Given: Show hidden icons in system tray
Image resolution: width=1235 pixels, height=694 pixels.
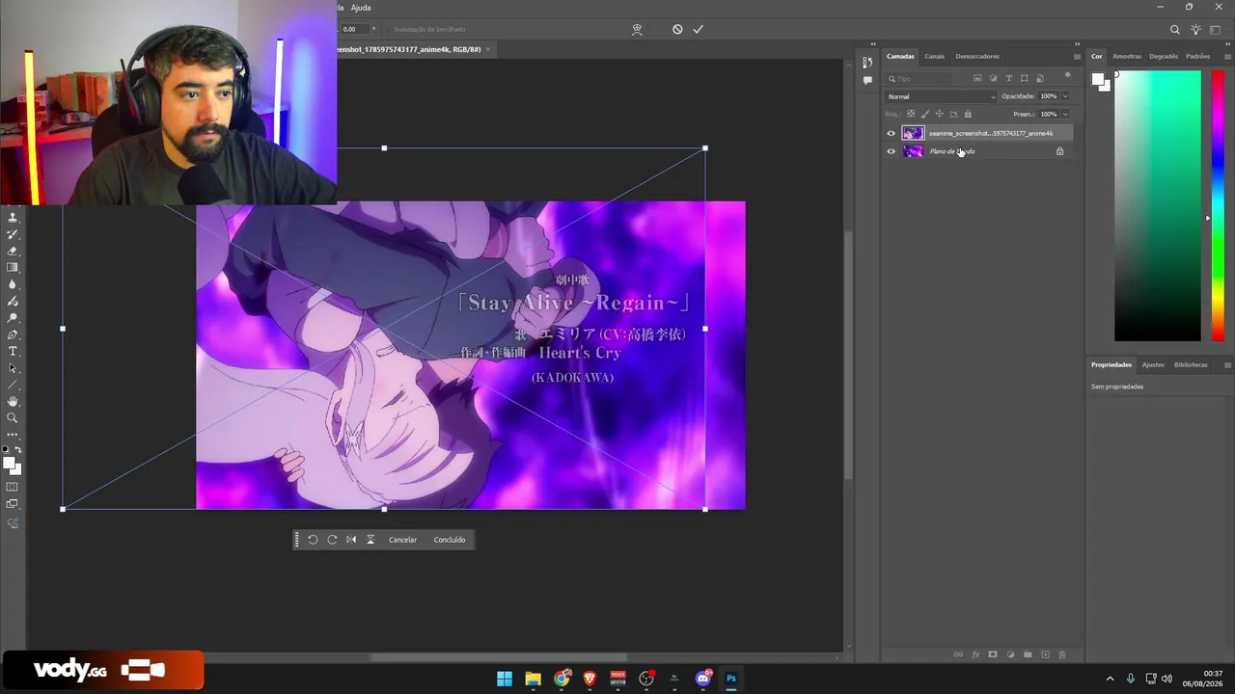Looking at the screenshot, I should coord(1110,679).
